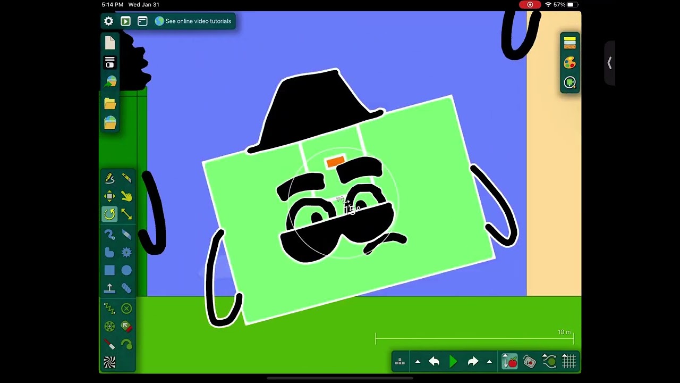Select the Laser pen tool
Screen dimensions: 680x383
coord(109,345)
